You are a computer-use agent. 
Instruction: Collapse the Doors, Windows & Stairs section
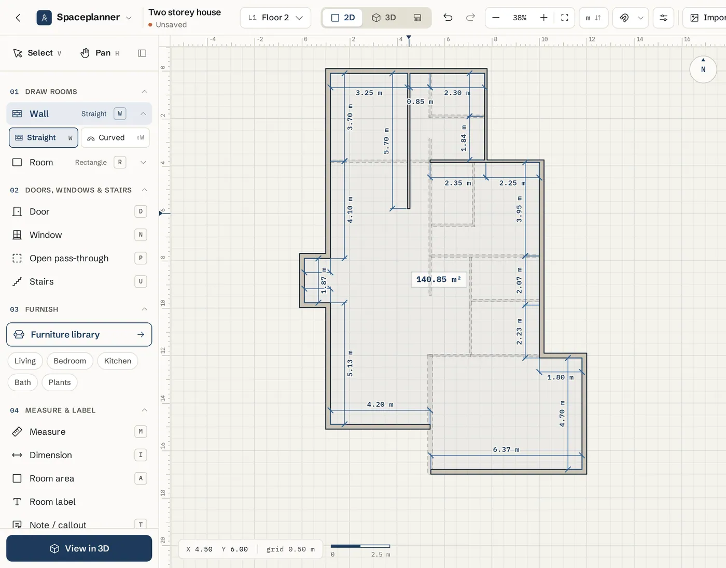point(145,190)
